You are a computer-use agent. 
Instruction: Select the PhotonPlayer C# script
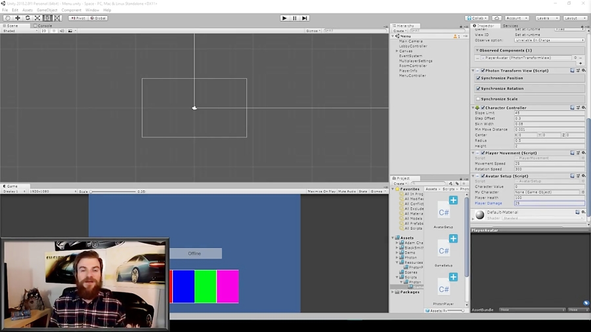click(x=444, y=289)
